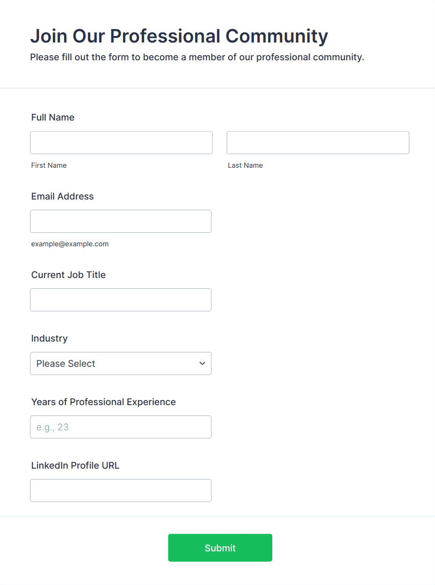
Task: Click the 'Last Name' sublabel text
Action: pyautogui.click(x=245, y=165)
